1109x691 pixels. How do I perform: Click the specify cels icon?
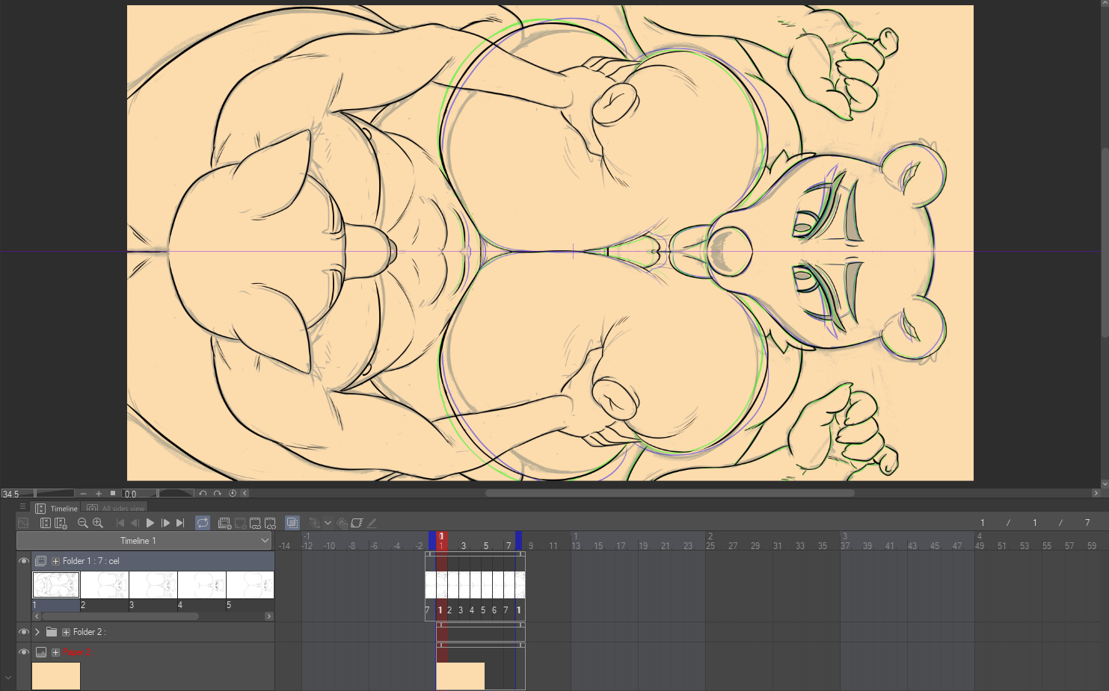(x=255, y=523)
